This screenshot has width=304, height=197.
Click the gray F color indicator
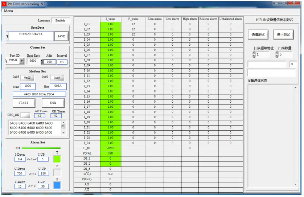coord(57,172)
